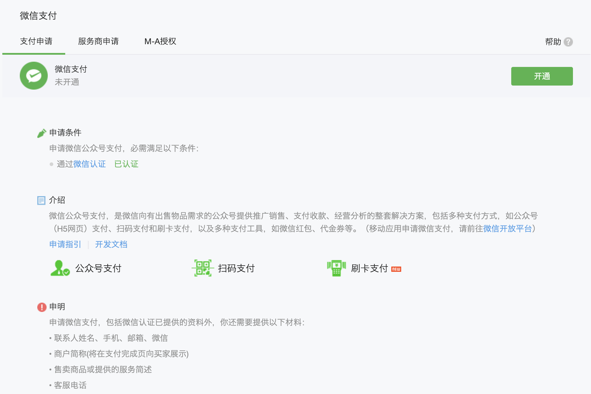
Task: Click the 刷卡支付 POS terminal icon
Action: (336, 268)
